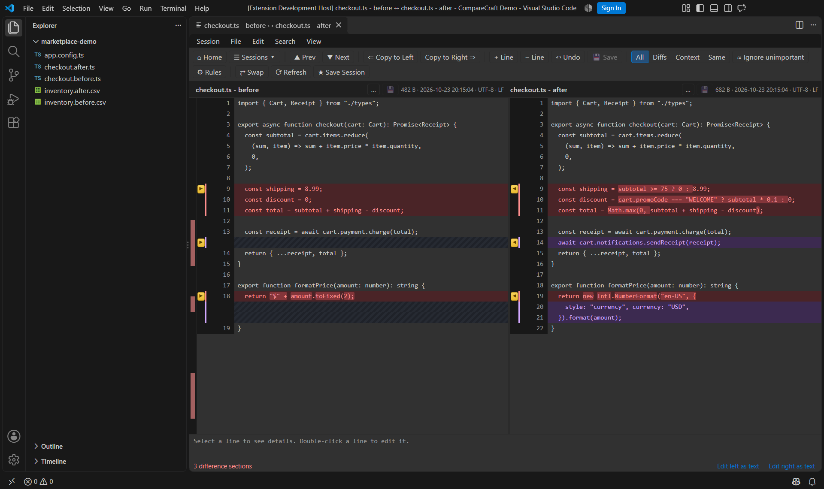Open the Accounts menu icon

[14, 436]
